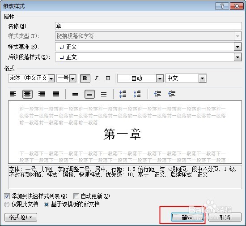Decrease paragraph spacing icon
This screenshot has height=226, width=246.
point(137,94)
